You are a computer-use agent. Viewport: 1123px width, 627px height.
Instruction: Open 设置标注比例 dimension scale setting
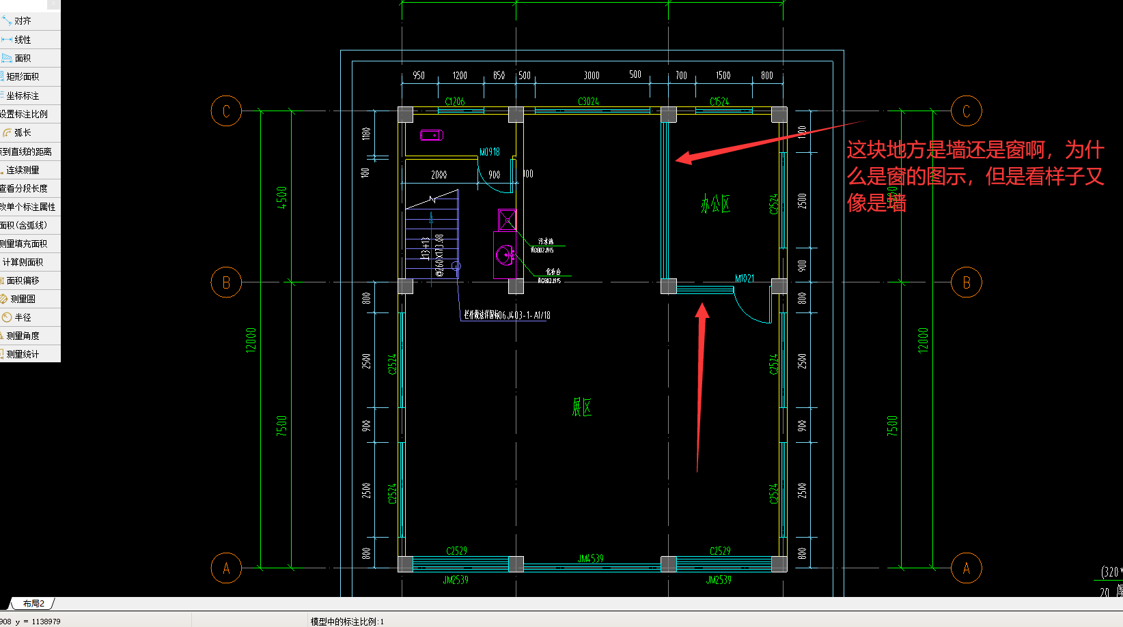tap(30, 114)
